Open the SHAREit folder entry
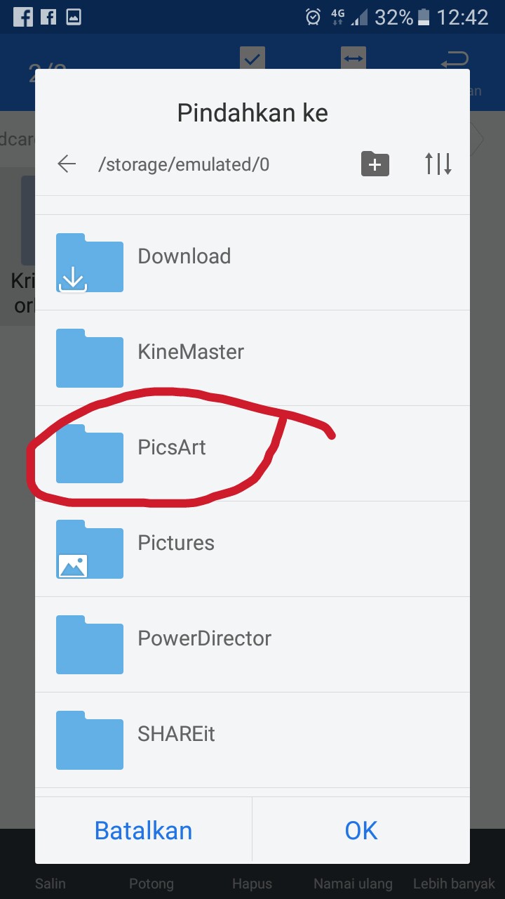This screenshot has height=899, width=505. [x=176, y=734]
